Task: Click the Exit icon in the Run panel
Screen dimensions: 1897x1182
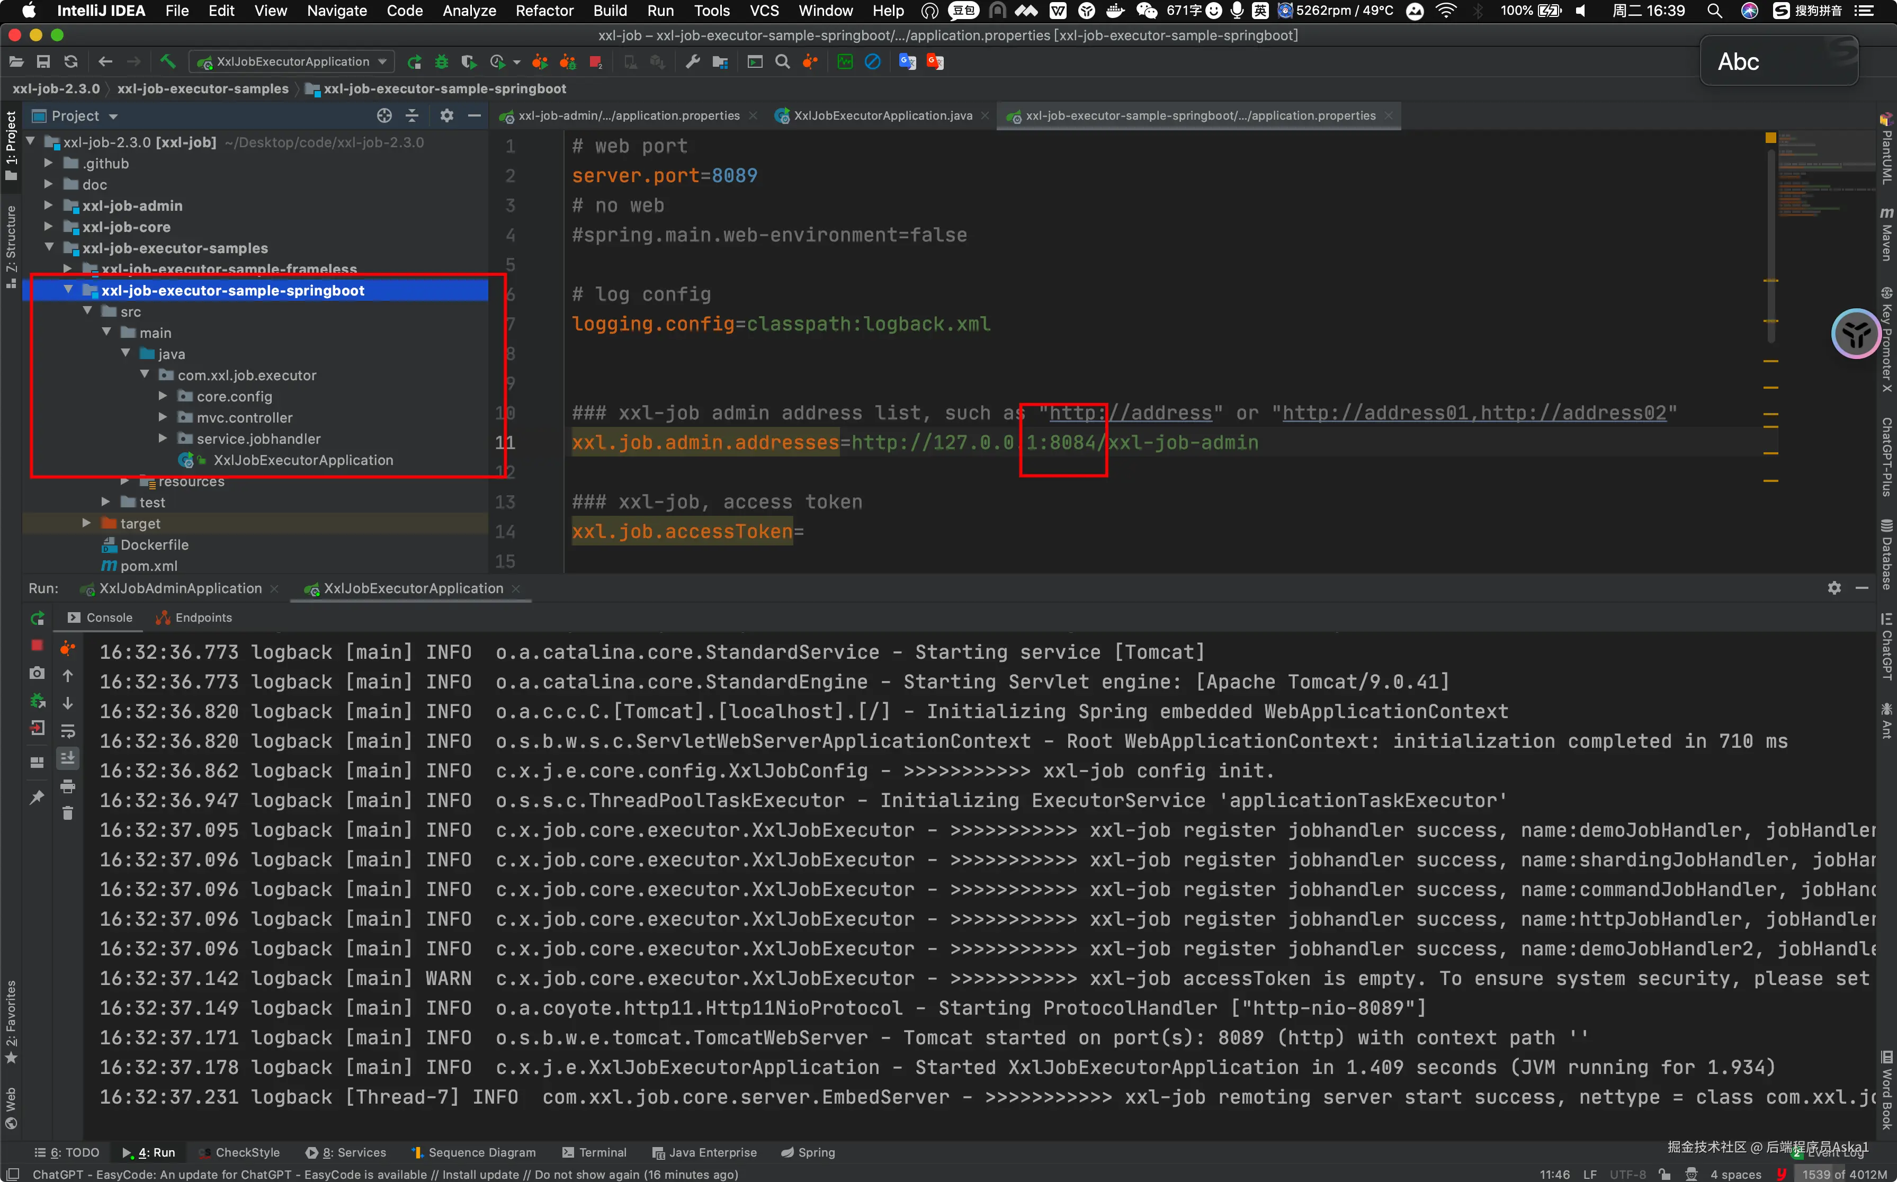Action: (37, 729)
